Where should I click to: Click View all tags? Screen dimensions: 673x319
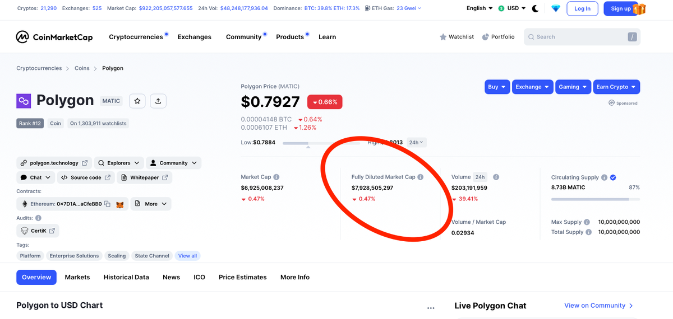[187, 256]
